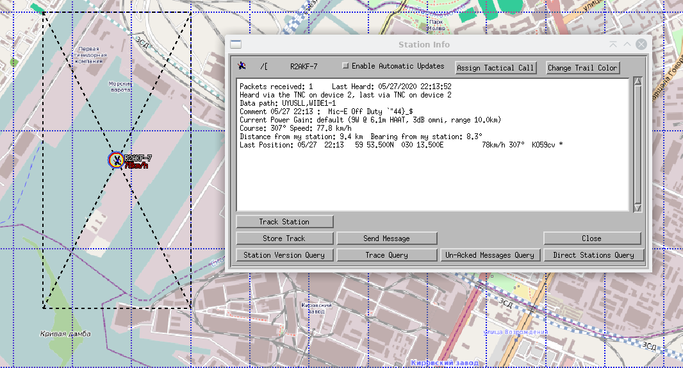Screen dimensions: 683x368
Task: Maximize the Station Info window with the up-arrow icon
Action: 627,45
